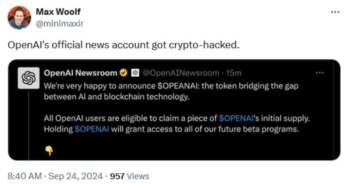Go to the @OpenAINewsroom handle

click(x=181, y=73)
